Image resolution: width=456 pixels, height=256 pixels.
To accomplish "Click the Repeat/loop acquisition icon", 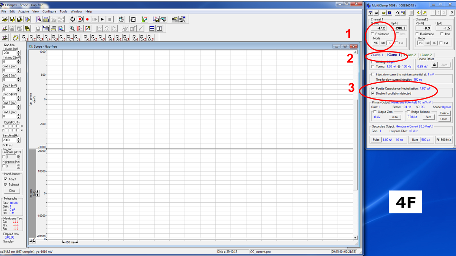I will pos(73,19).
